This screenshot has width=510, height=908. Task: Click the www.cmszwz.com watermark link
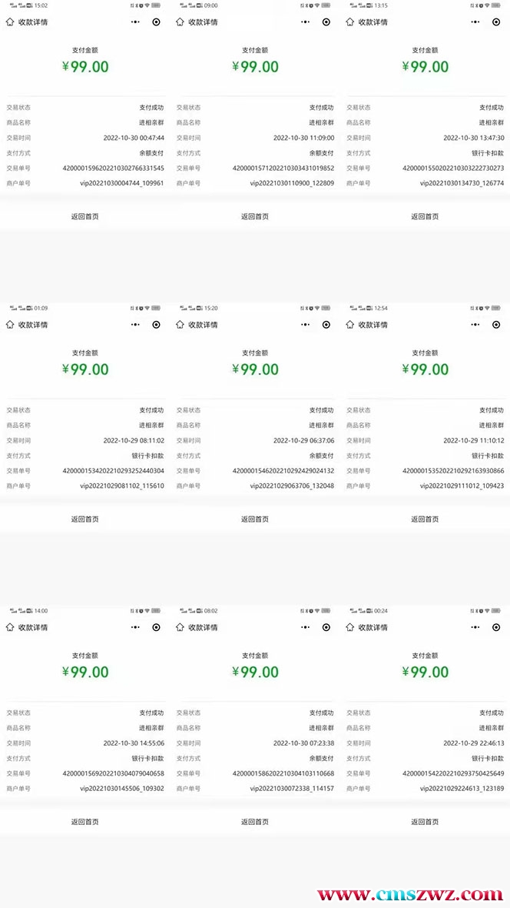(x=410, y=895)
